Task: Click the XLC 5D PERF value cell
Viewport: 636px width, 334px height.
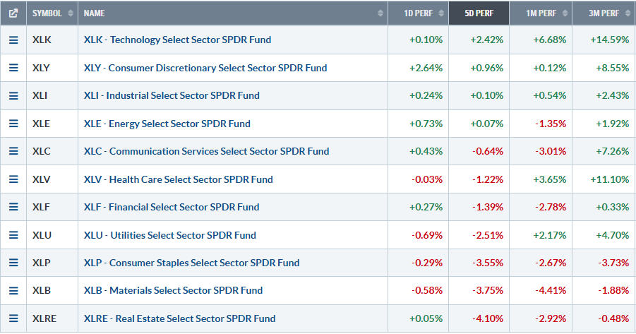Action: (488, 151)
